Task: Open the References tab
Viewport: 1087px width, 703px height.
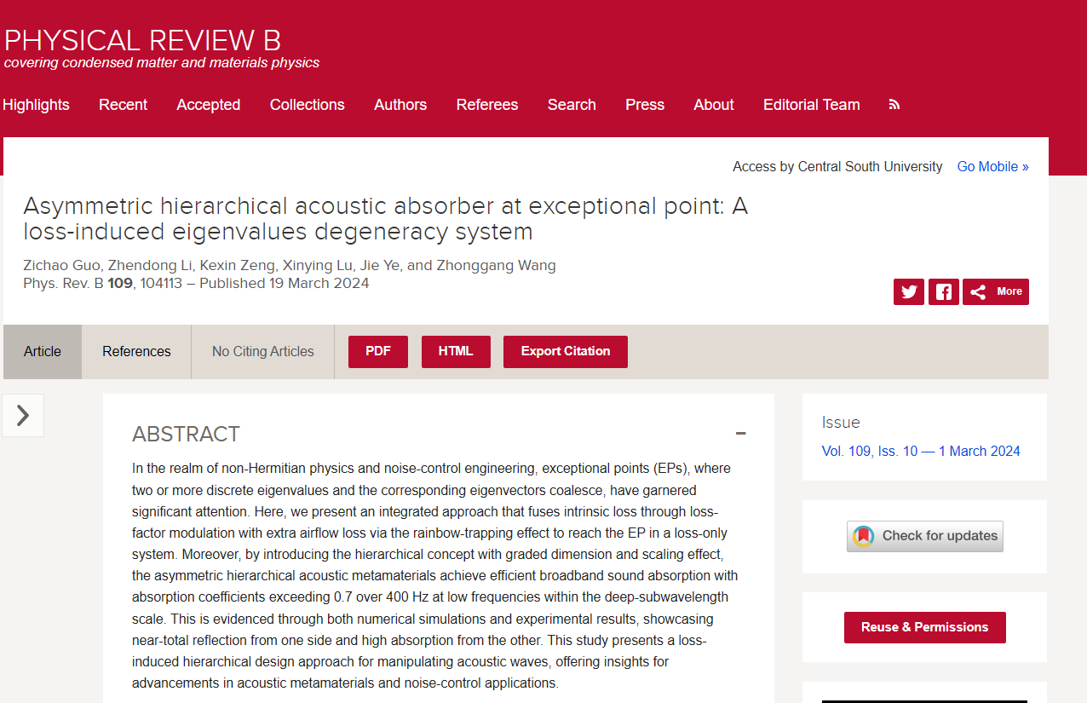Action: pyautogui.click(x=136, y=351)
